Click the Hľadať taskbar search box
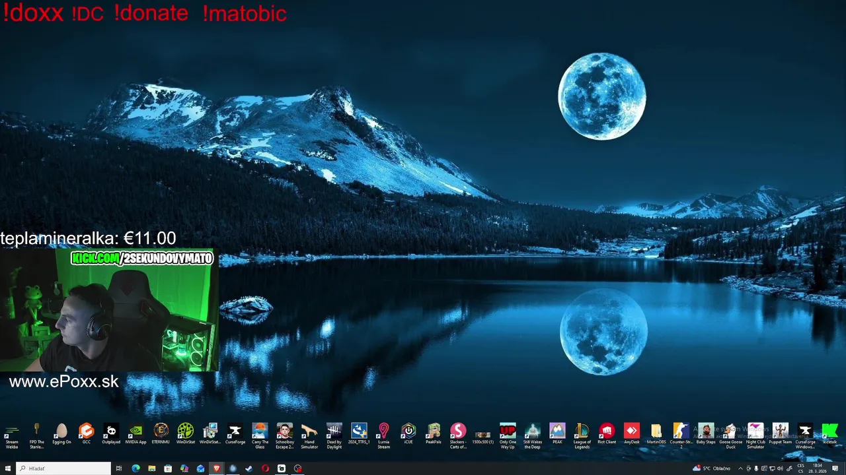 63,468
